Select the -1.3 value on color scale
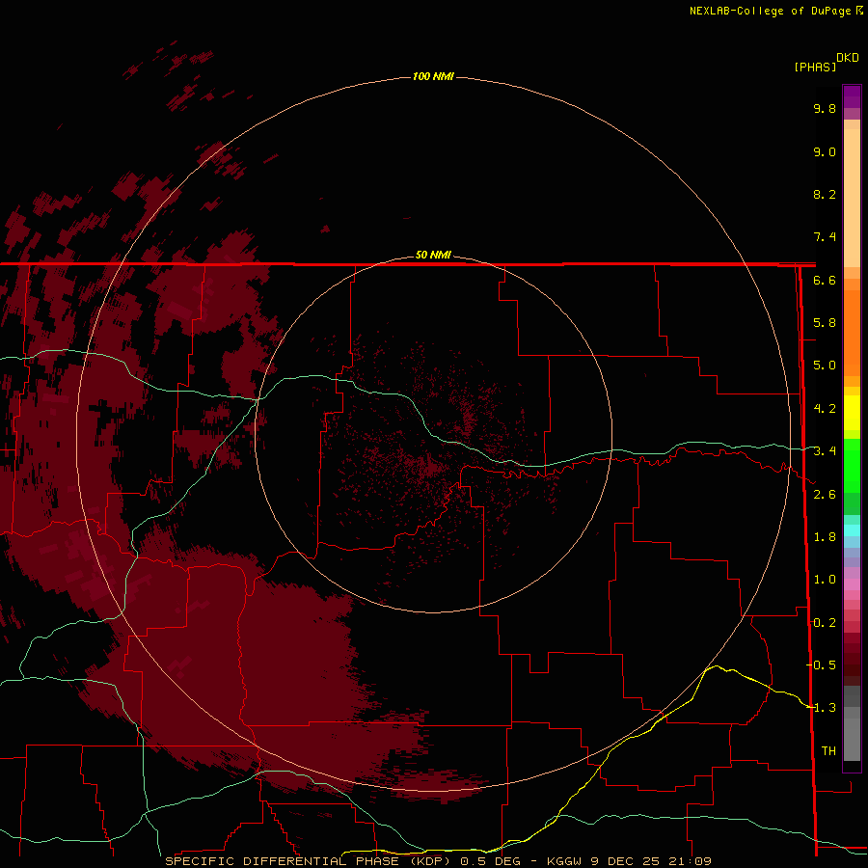The image size is (868, 868). [x=821, y=708]
